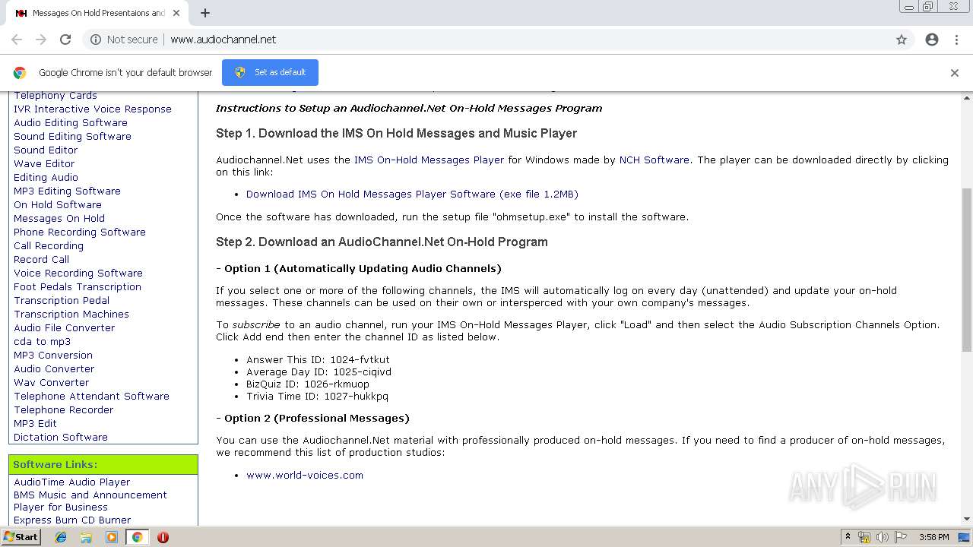Open the Wav Converter sidebar link
This screenshot has height=547, width=973.
point(51,382)
